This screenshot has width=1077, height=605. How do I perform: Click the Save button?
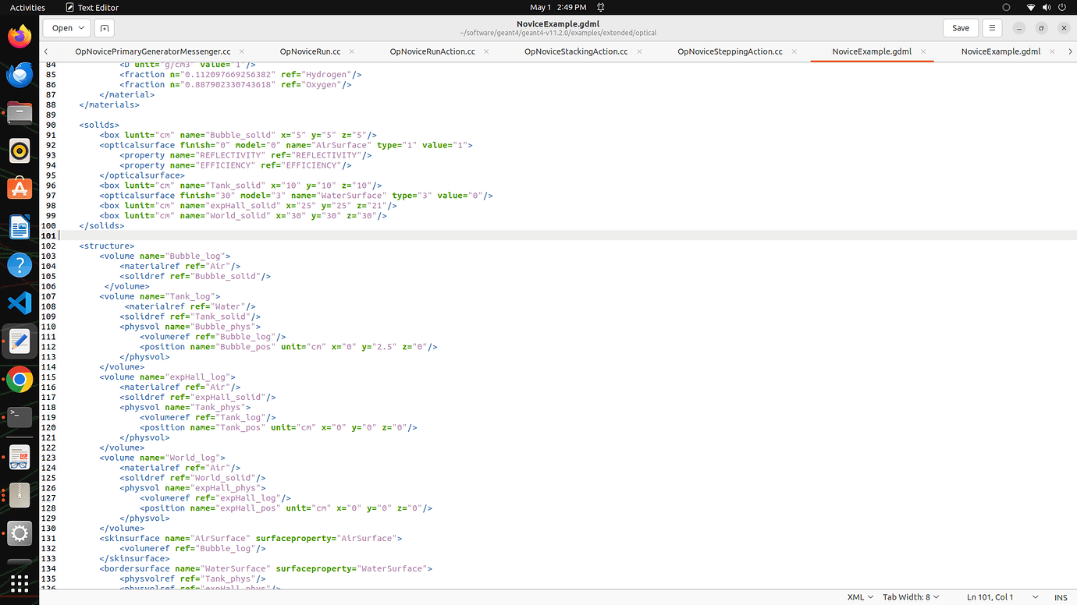click(960, 28)
